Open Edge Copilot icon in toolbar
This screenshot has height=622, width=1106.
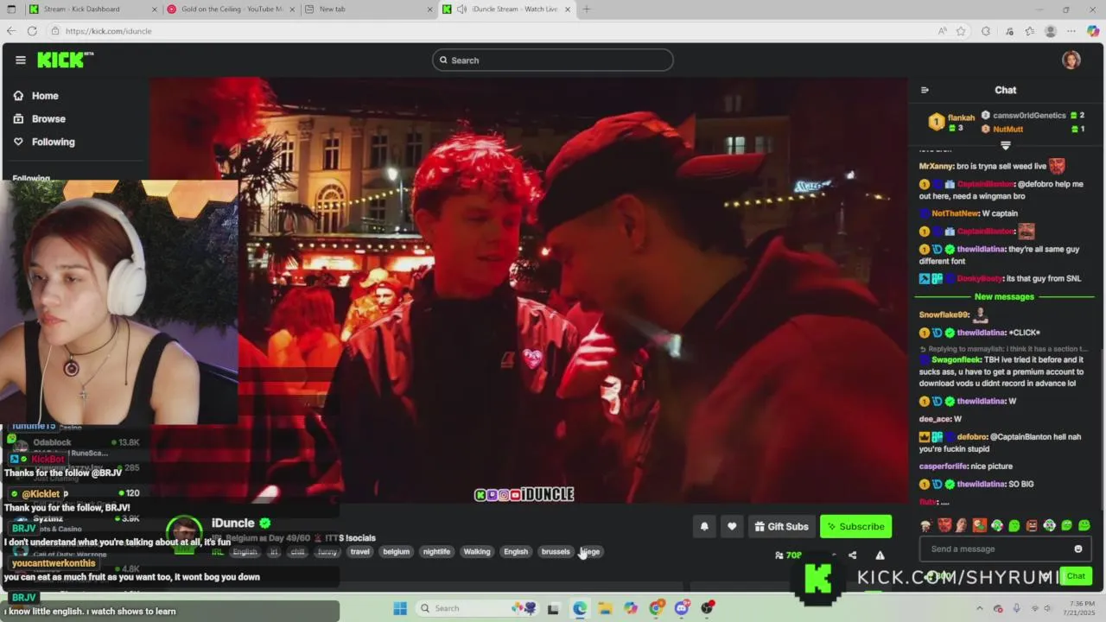(1092, 31)
